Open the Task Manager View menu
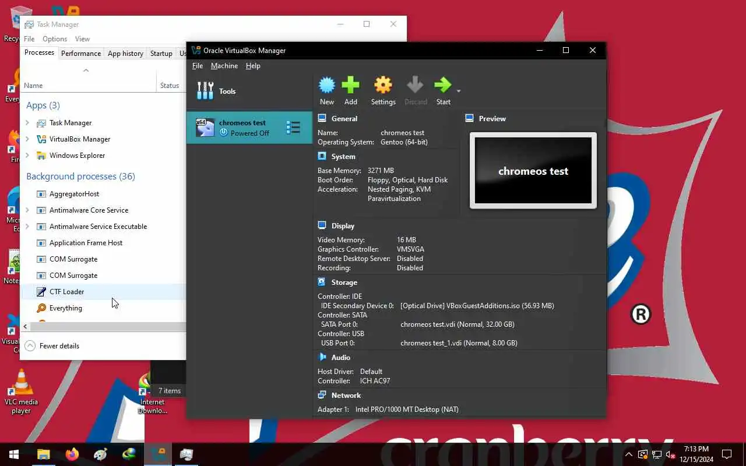The width and height of the screenshot is (746, 466). coord(82,39)
